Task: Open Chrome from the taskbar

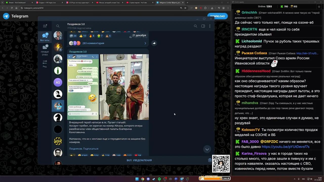Action: point(143,179)
